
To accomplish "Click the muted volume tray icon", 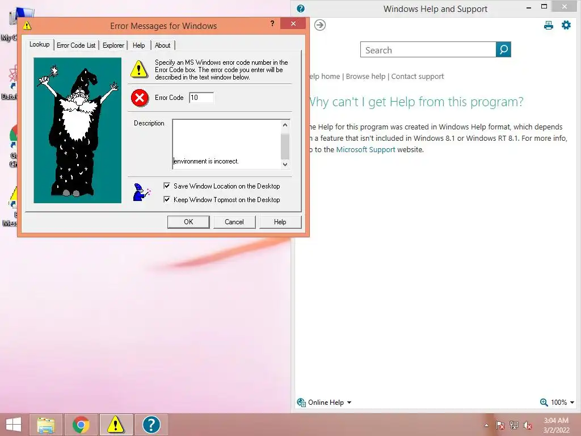I will [x=528, y=425].
